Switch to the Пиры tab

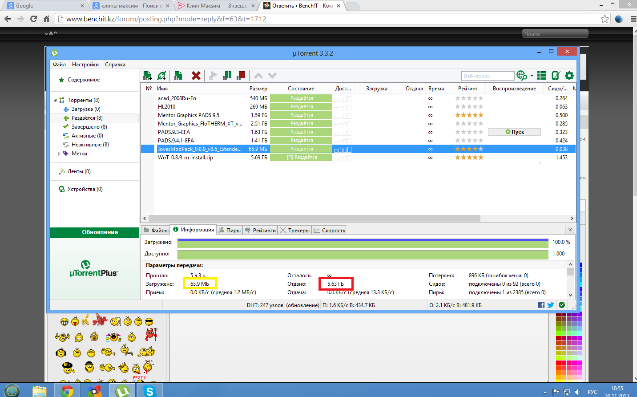point(229,230)
